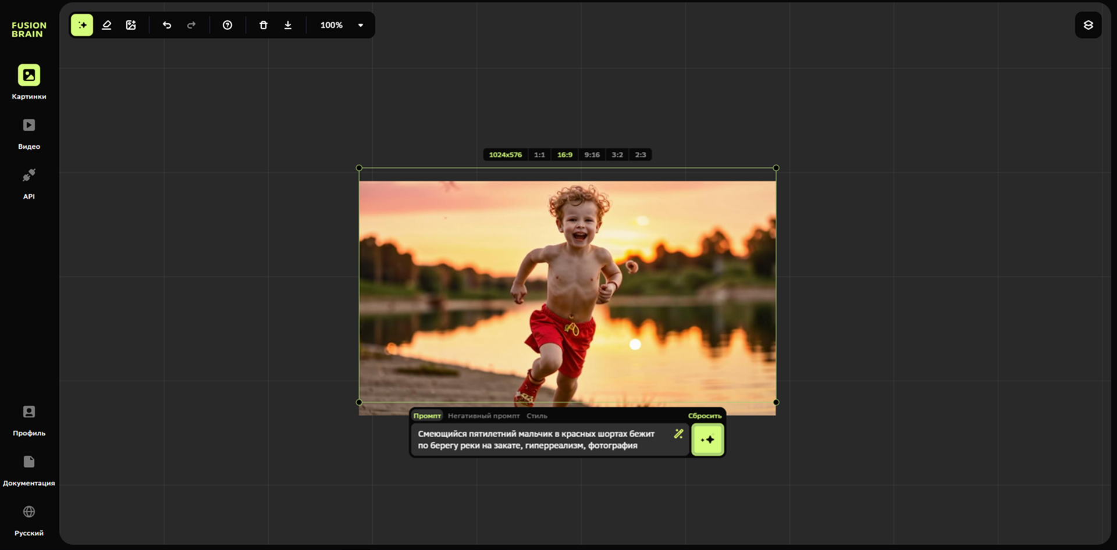The height and width of the screenshot is (550, 1117).
Task: Select the AI generate tool in toolbar
Action: coord(82,25)
